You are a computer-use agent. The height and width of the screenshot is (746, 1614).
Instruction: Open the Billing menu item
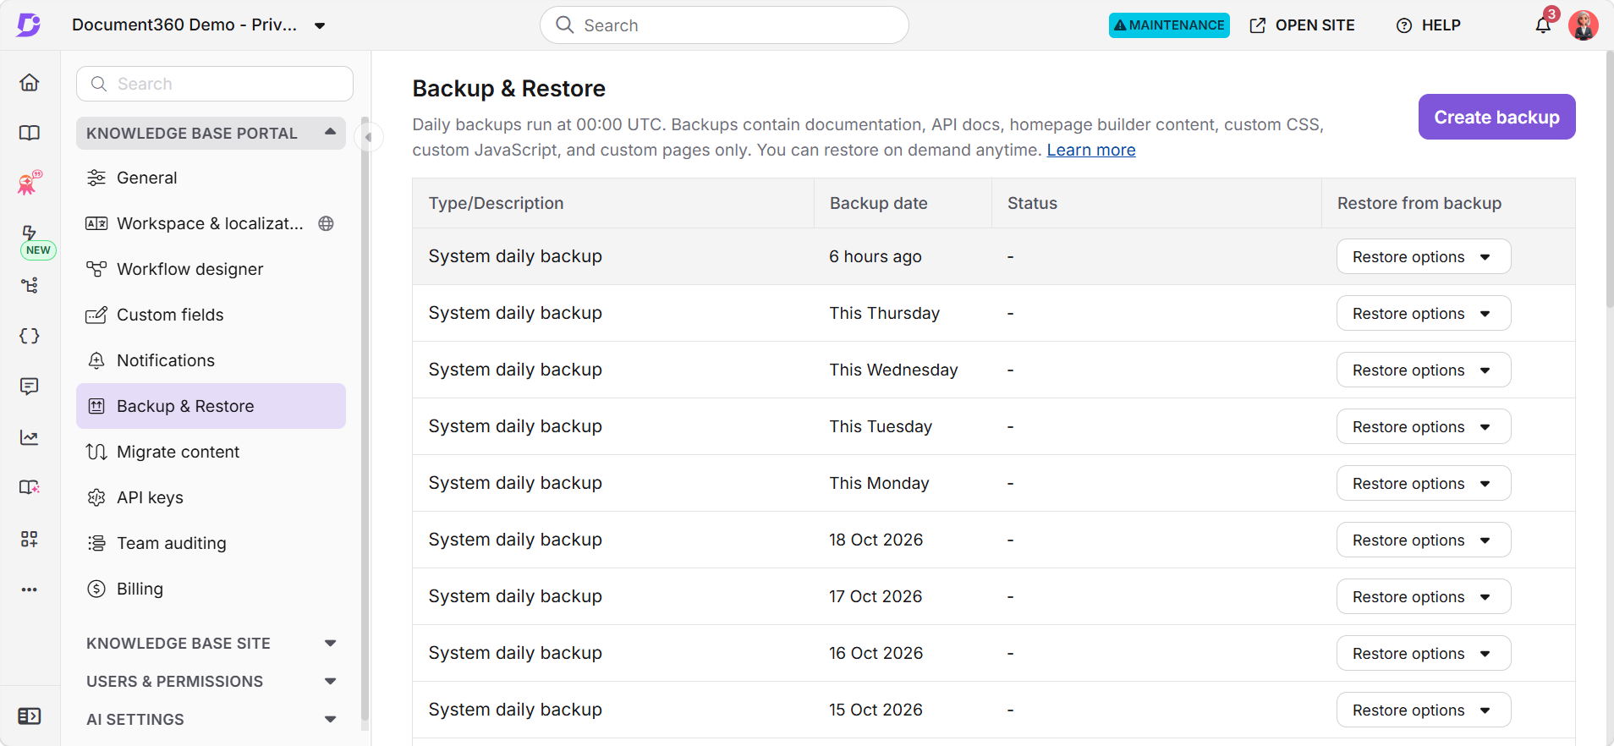211,589
